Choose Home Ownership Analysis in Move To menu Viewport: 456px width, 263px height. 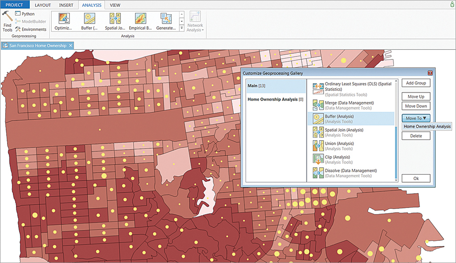click(427, 127)
